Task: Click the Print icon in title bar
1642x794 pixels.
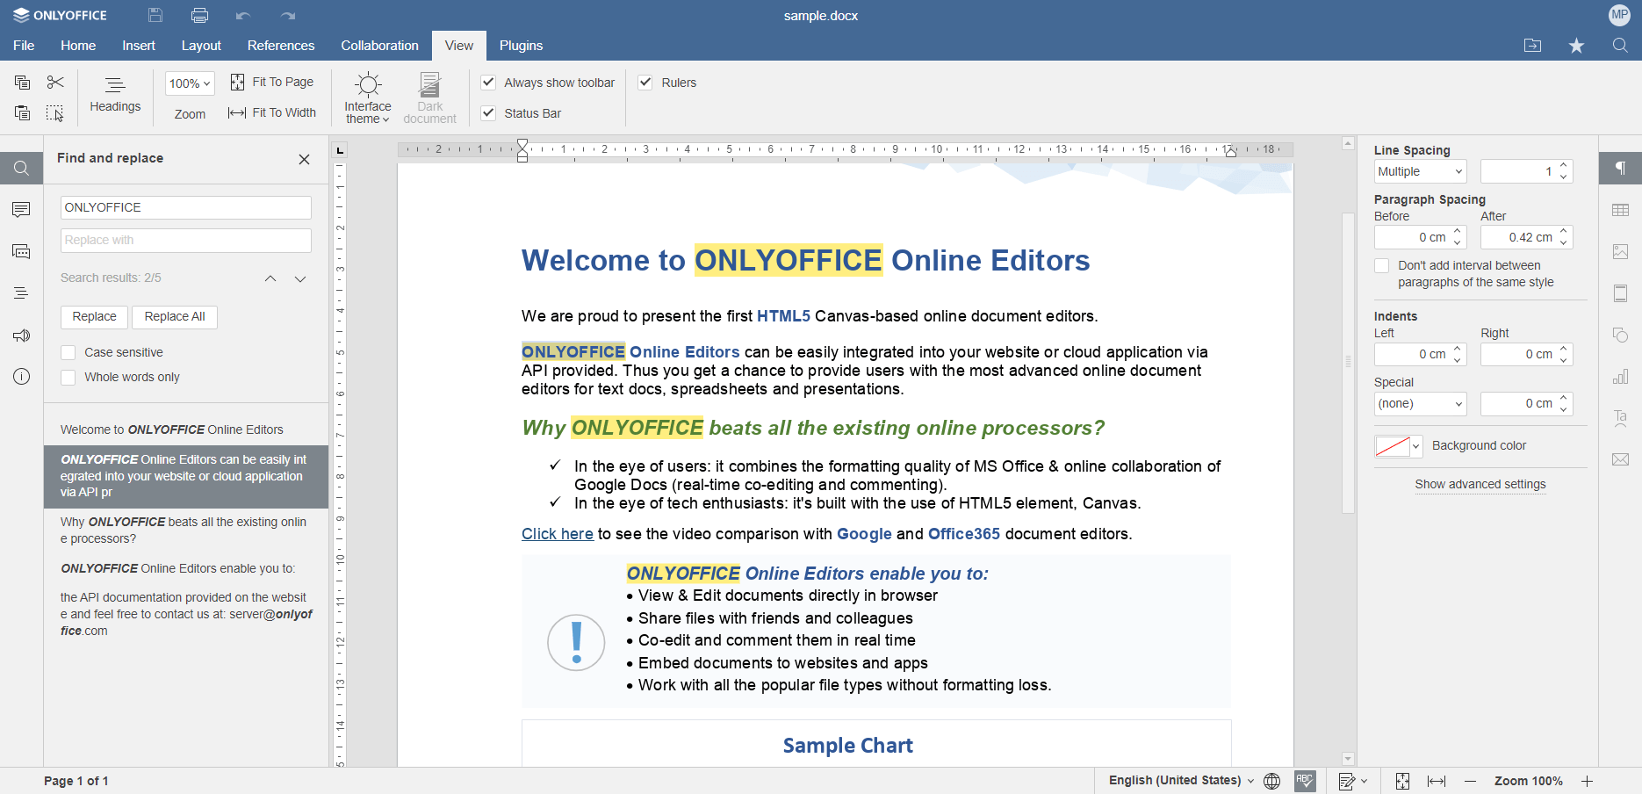Action: (200, 15)
